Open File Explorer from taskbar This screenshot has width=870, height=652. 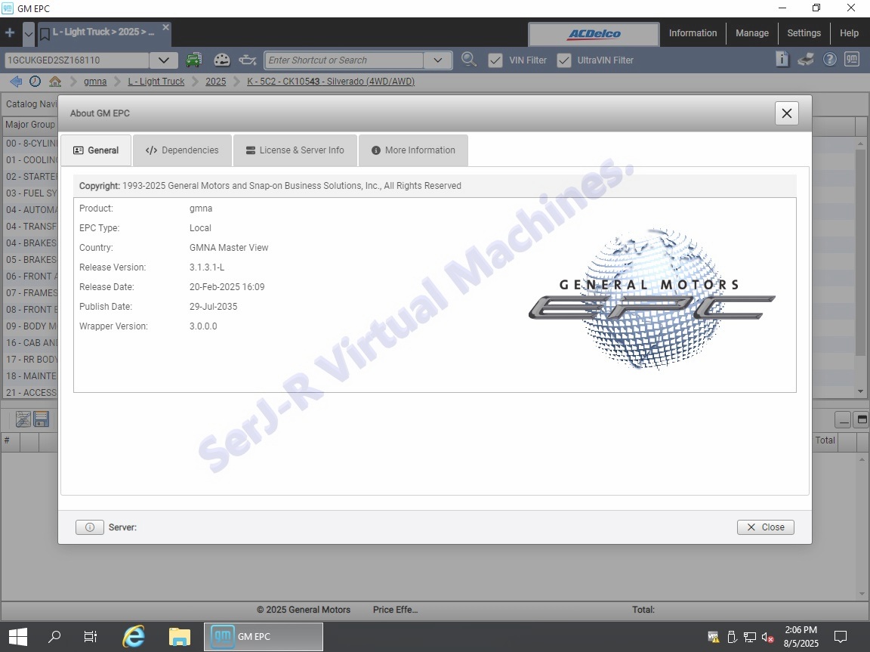pyautogui.click(x=179, y=636)
